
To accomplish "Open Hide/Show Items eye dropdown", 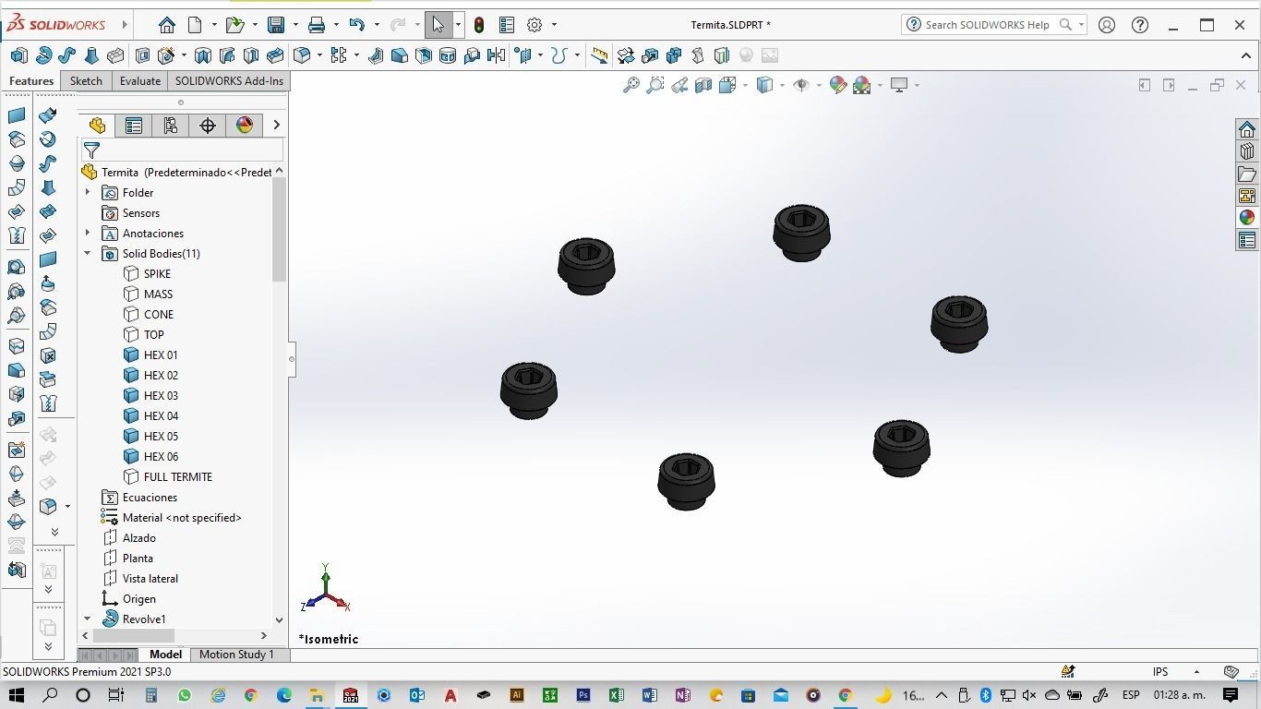I will (x=819, y=85).
